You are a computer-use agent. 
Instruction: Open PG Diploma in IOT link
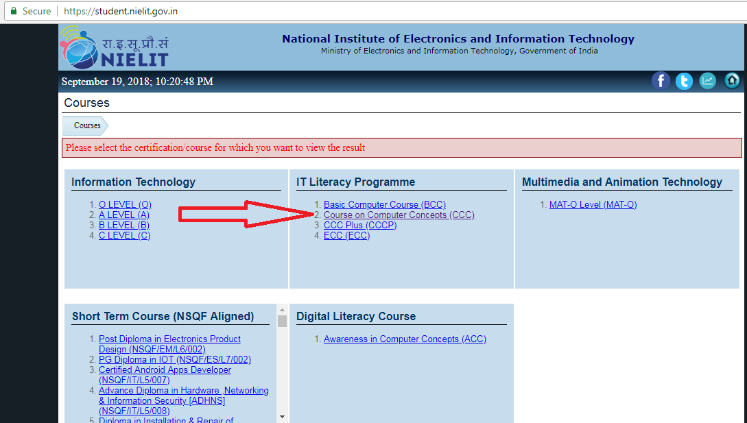tap(174, 360)
